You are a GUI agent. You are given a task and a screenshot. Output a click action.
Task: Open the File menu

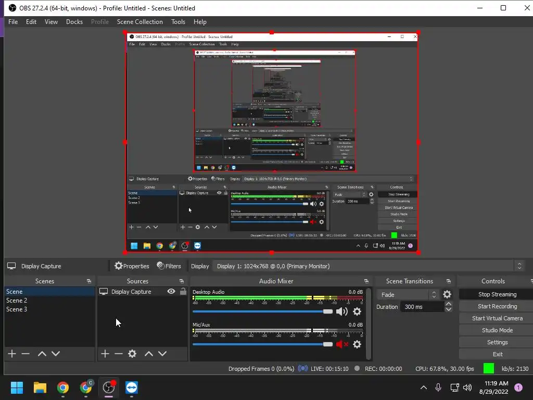point(13,22)
